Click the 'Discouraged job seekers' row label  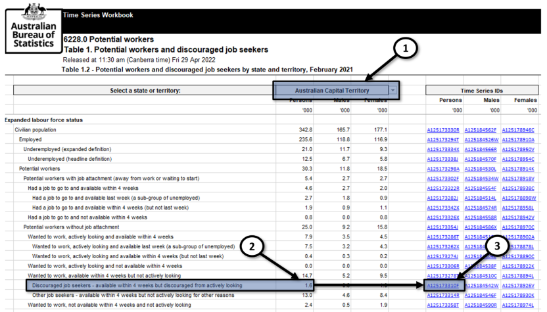137,286
